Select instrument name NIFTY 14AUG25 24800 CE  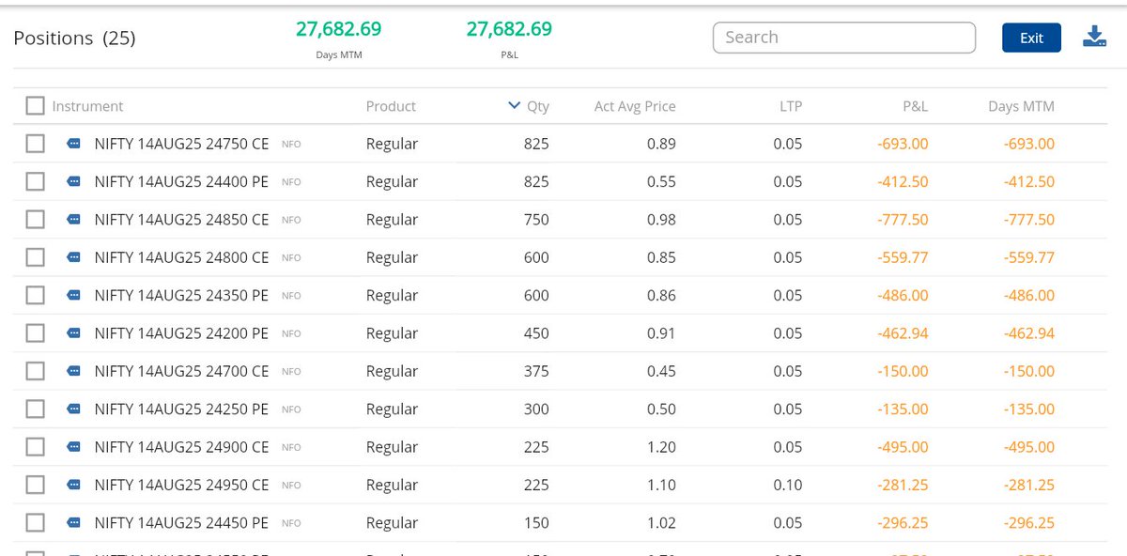pos(181,257)
